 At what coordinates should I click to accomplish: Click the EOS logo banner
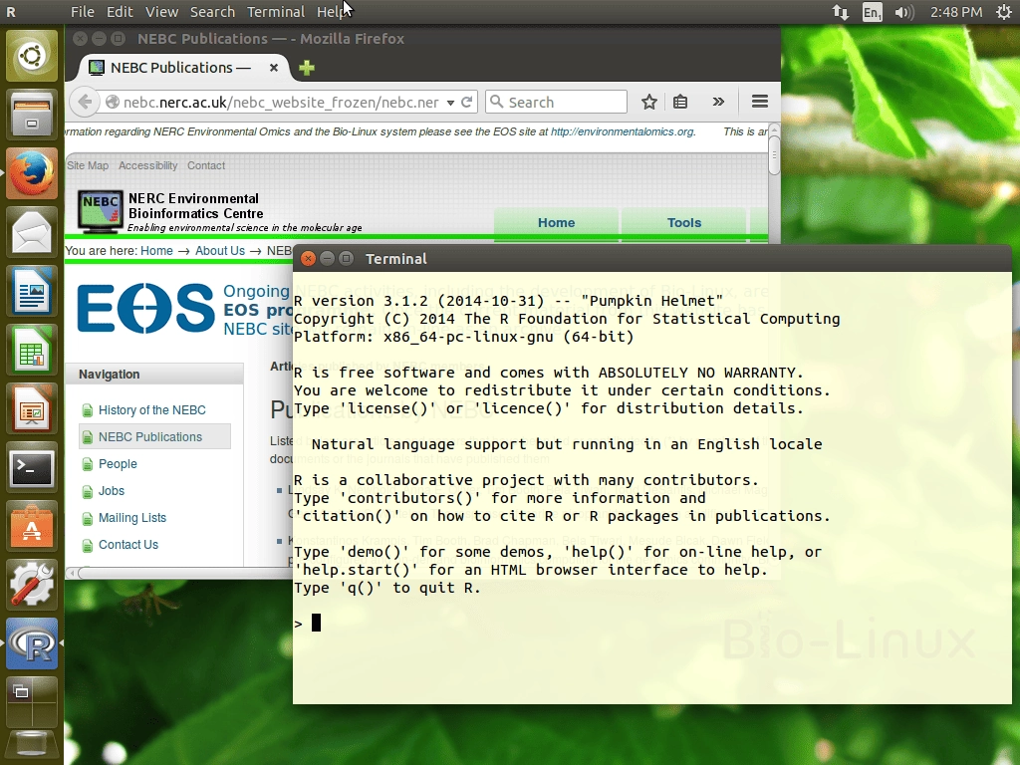pyautogui.click(x=145, y=309)
